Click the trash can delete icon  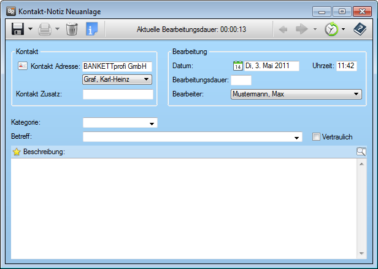point(72,29)
